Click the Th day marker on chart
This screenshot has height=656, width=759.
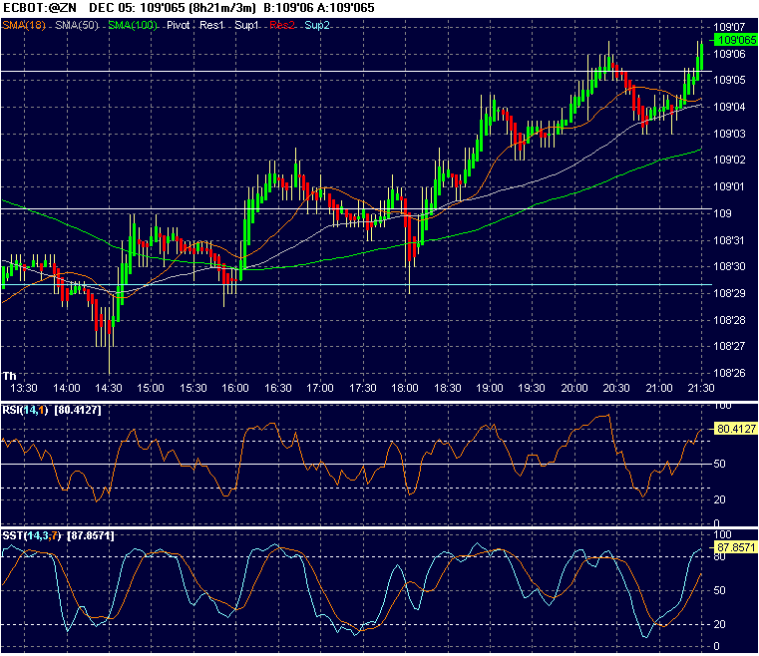(9, 376)
